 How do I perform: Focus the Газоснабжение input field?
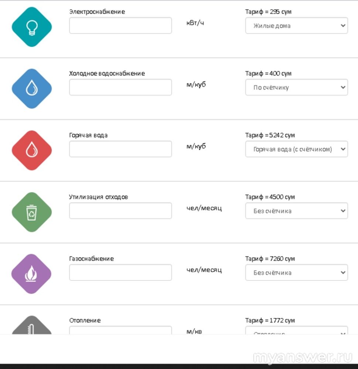pyautogui.click(x=120, y=272)
